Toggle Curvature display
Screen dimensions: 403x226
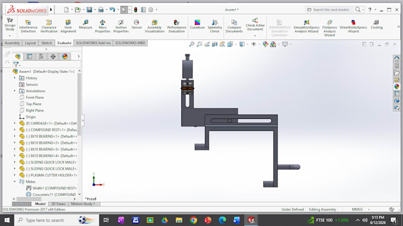coord(197,25)
